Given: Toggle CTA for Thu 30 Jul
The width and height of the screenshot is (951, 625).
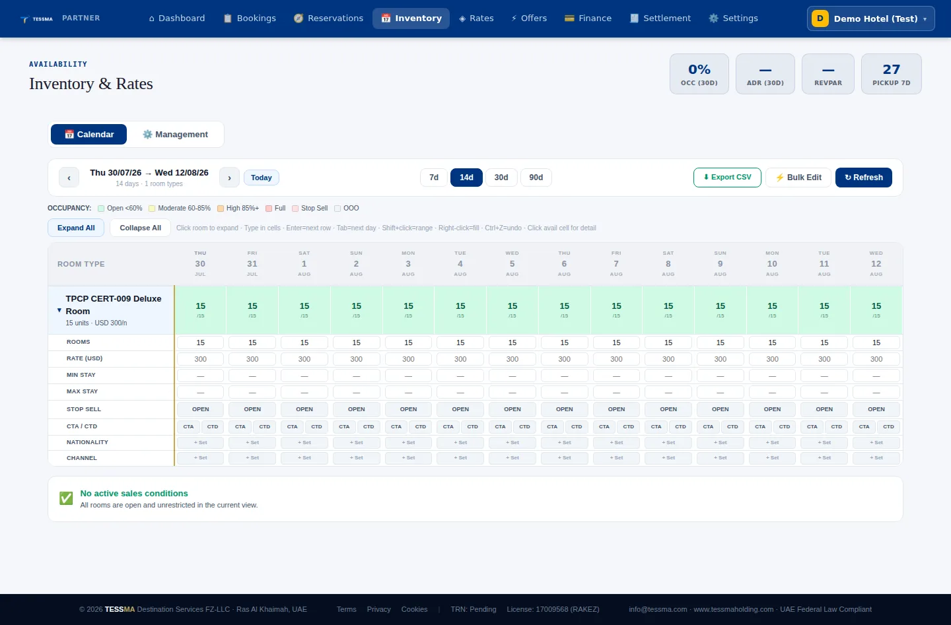Looking at the screenshot, I should [x=188, y=426].
